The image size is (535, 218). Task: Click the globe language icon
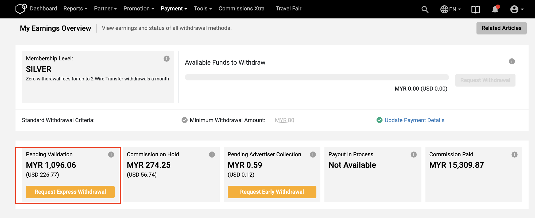tap(444, 9)
